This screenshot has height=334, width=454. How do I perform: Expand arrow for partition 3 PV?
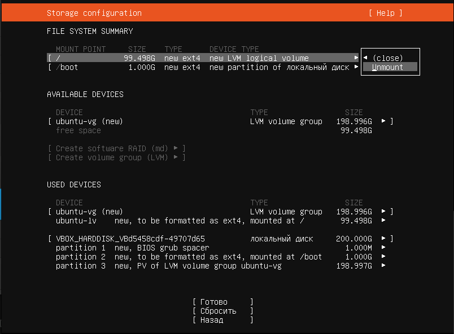(x=385, y=266)
